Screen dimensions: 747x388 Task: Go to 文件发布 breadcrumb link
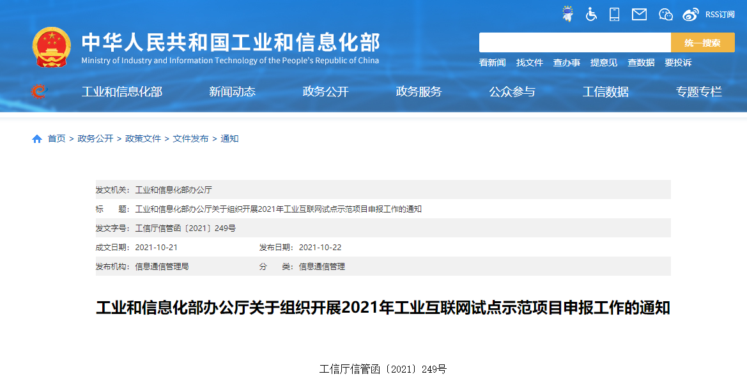pyautogui.click(x=190, y=139)
